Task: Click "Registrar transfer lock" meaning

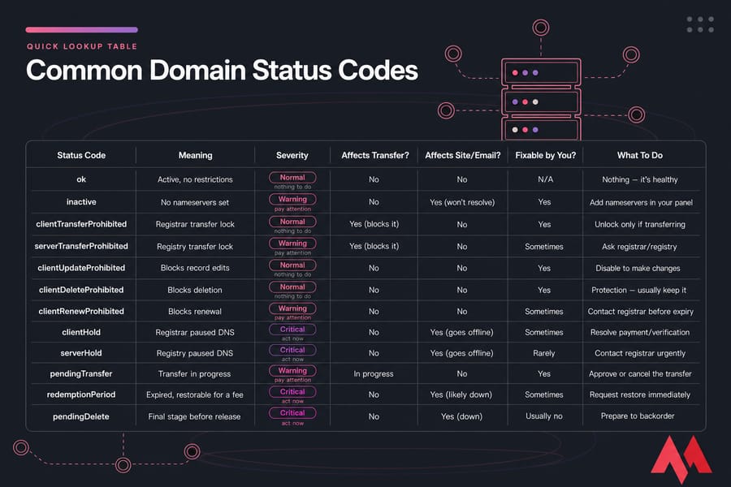Action: pyautogui.click(x=195, y=224)
